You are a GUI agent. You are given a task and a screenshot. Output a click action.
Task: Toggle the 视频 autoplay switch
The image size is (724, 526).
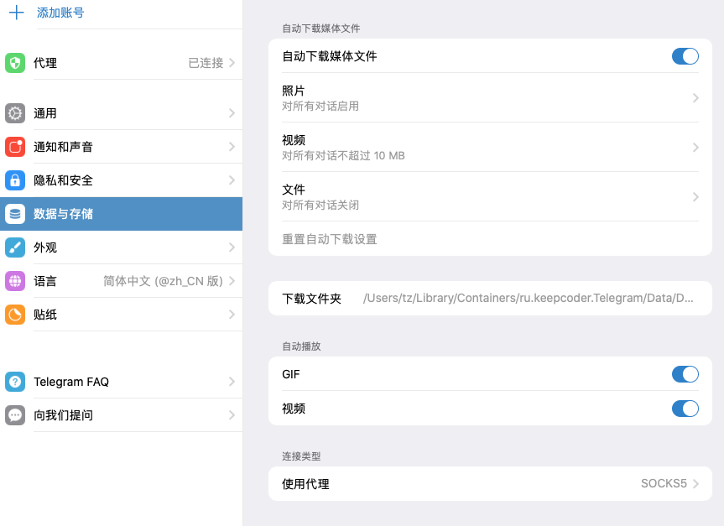click(685, 409)
